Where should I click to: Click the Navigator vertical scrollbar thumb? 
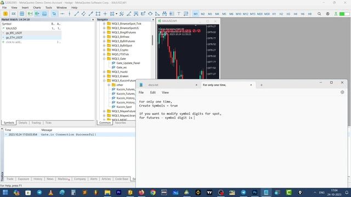152,40
